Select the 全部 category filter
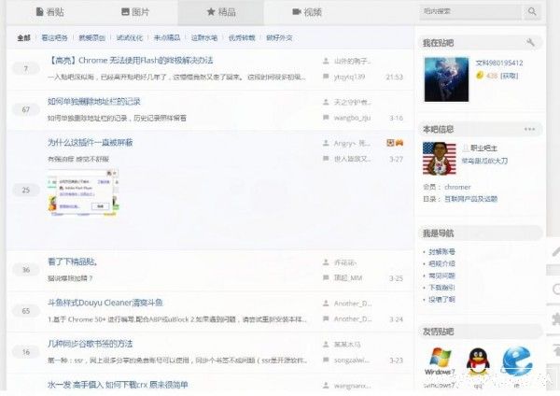This screenshot has width=560, height=396. (23, 37)
